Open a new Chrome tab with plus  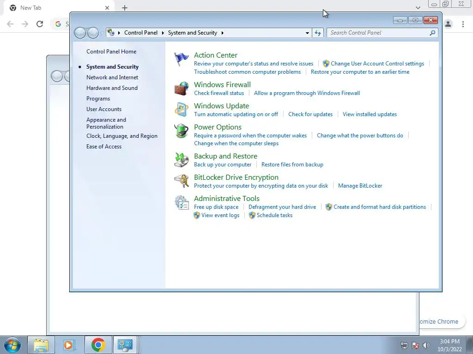125,8
